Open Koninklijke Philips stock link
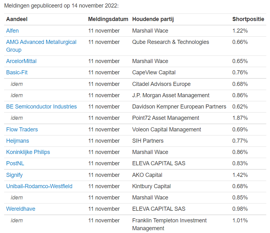Screen dimensions: 270x233 pos(28,152)
